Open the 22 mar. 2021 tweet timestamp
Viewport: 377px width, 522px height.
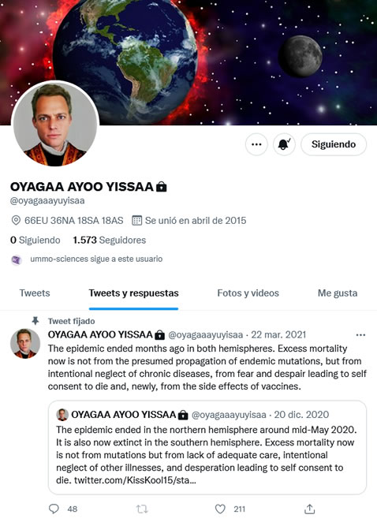(x=278, y=334)
